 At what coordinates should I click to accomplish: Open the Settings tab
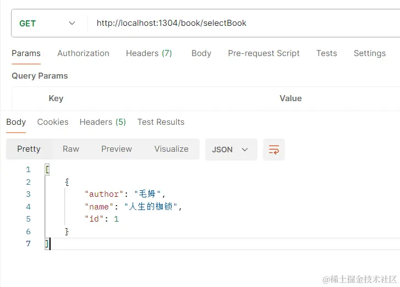click(x=370, y=53)
